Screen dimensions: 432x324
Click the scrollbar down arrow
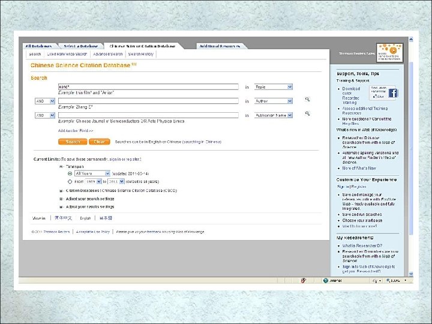click(x=411, y=274)
